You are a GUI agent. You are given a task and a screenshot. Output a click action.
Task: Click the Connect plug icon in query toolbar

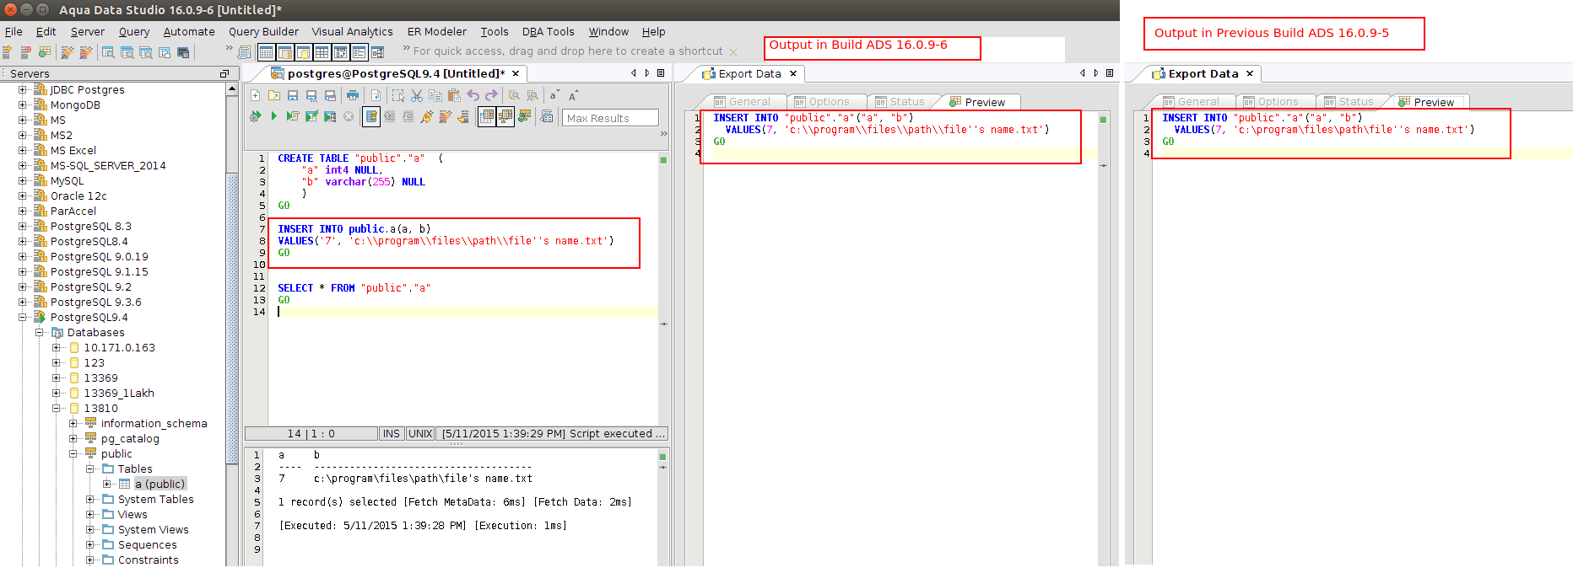pos(426,116)
